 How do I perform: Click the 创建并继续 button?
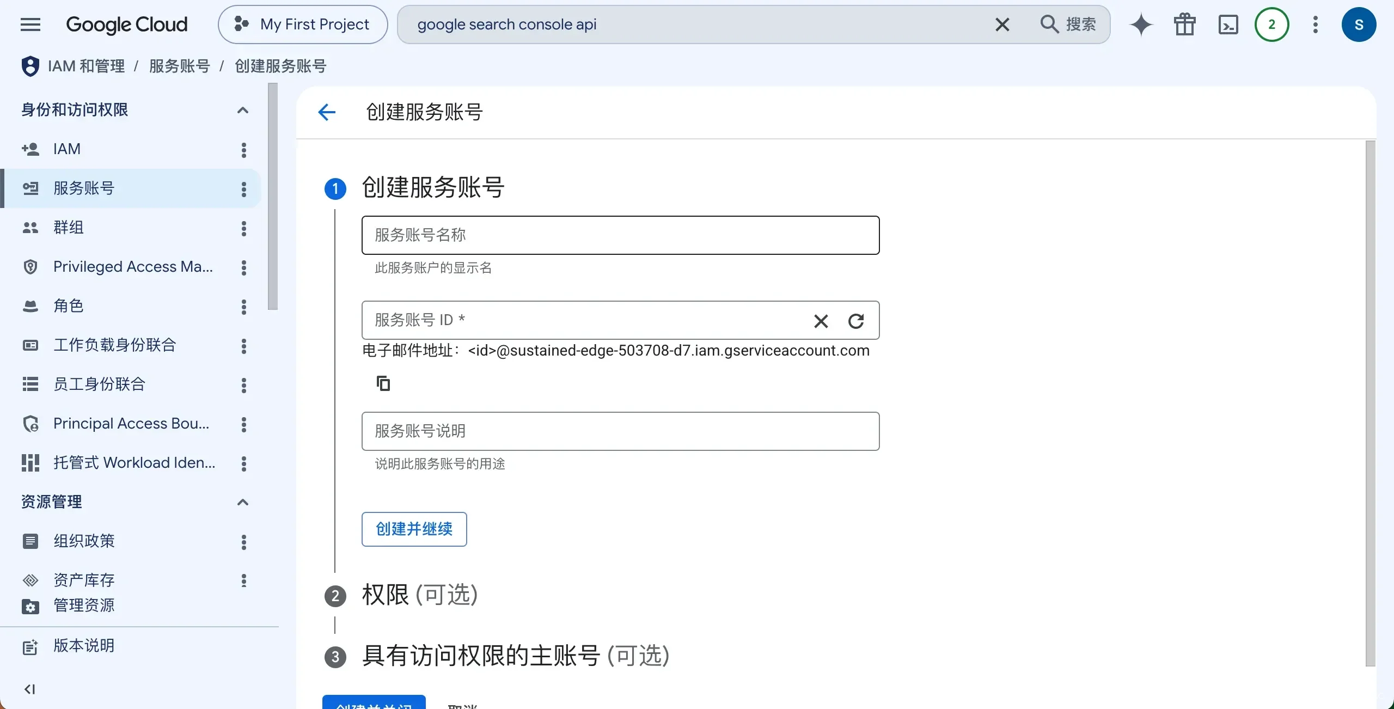[x=414, y=529]
